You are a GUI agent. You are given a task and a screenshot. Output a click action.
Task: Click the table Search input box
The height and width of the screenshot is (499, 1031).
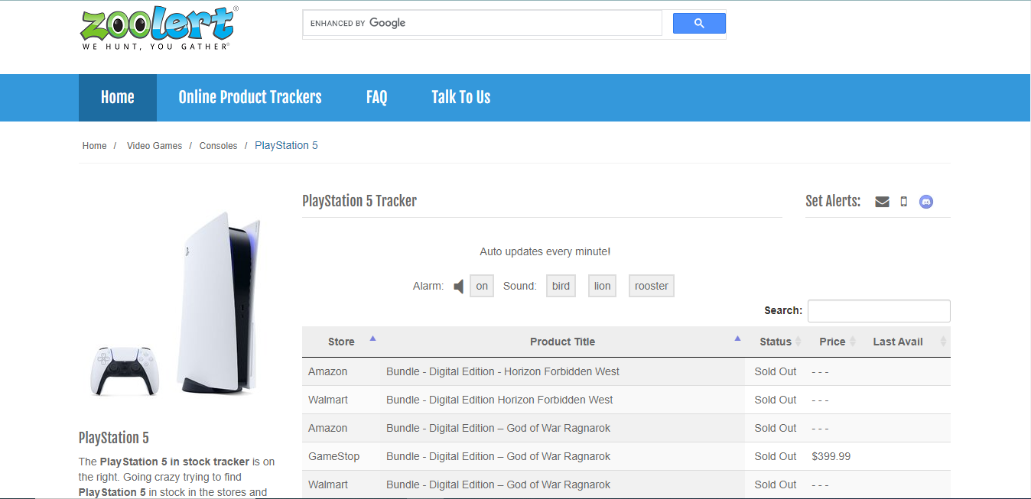[879, 311]
